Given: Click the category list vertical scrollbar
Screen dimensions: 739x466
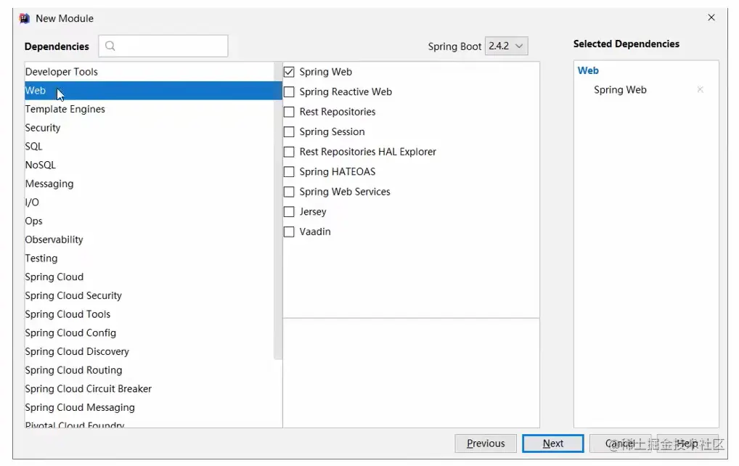Looking at the screenshot, I should 278,218.
